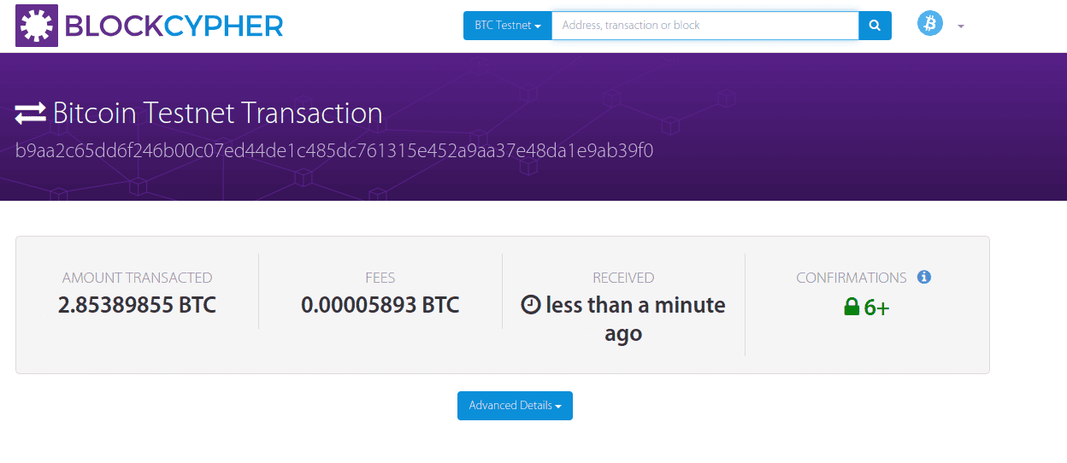This screenshot has height=463, width=1067.
Task: Click the less than a minute ago text
Action: click(x=635, y=319)
